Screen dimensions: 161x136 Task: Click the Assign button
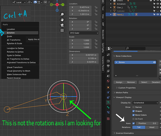coord(119,82)
